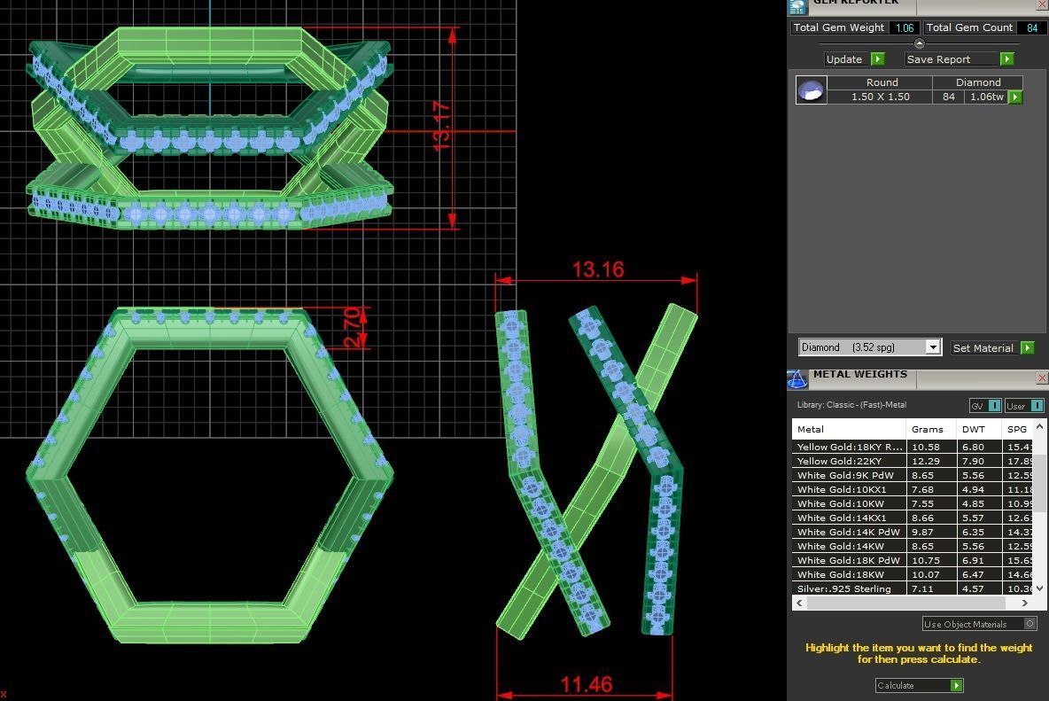The width and height of the screenshot is (1049, 701).
Task: Click the 13.17 dimension in front viewport
Action: [441, 127]
